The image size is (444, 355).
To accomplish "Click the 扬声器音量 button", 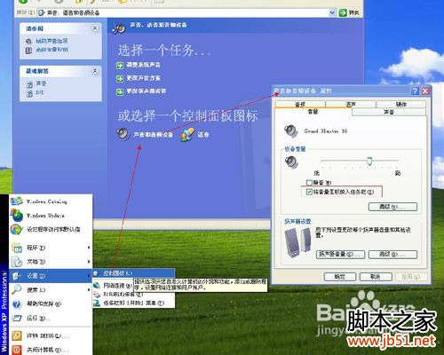I will 340,255.
